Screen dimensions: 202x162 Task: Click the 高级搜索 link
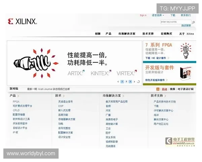point(186,26)
